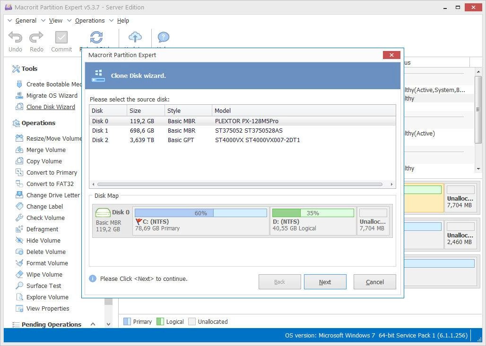This screenshot has height=346, width=486.
Task: Click Disk 0 drive icon in Disk Map
Action: [x=103, y=212]
